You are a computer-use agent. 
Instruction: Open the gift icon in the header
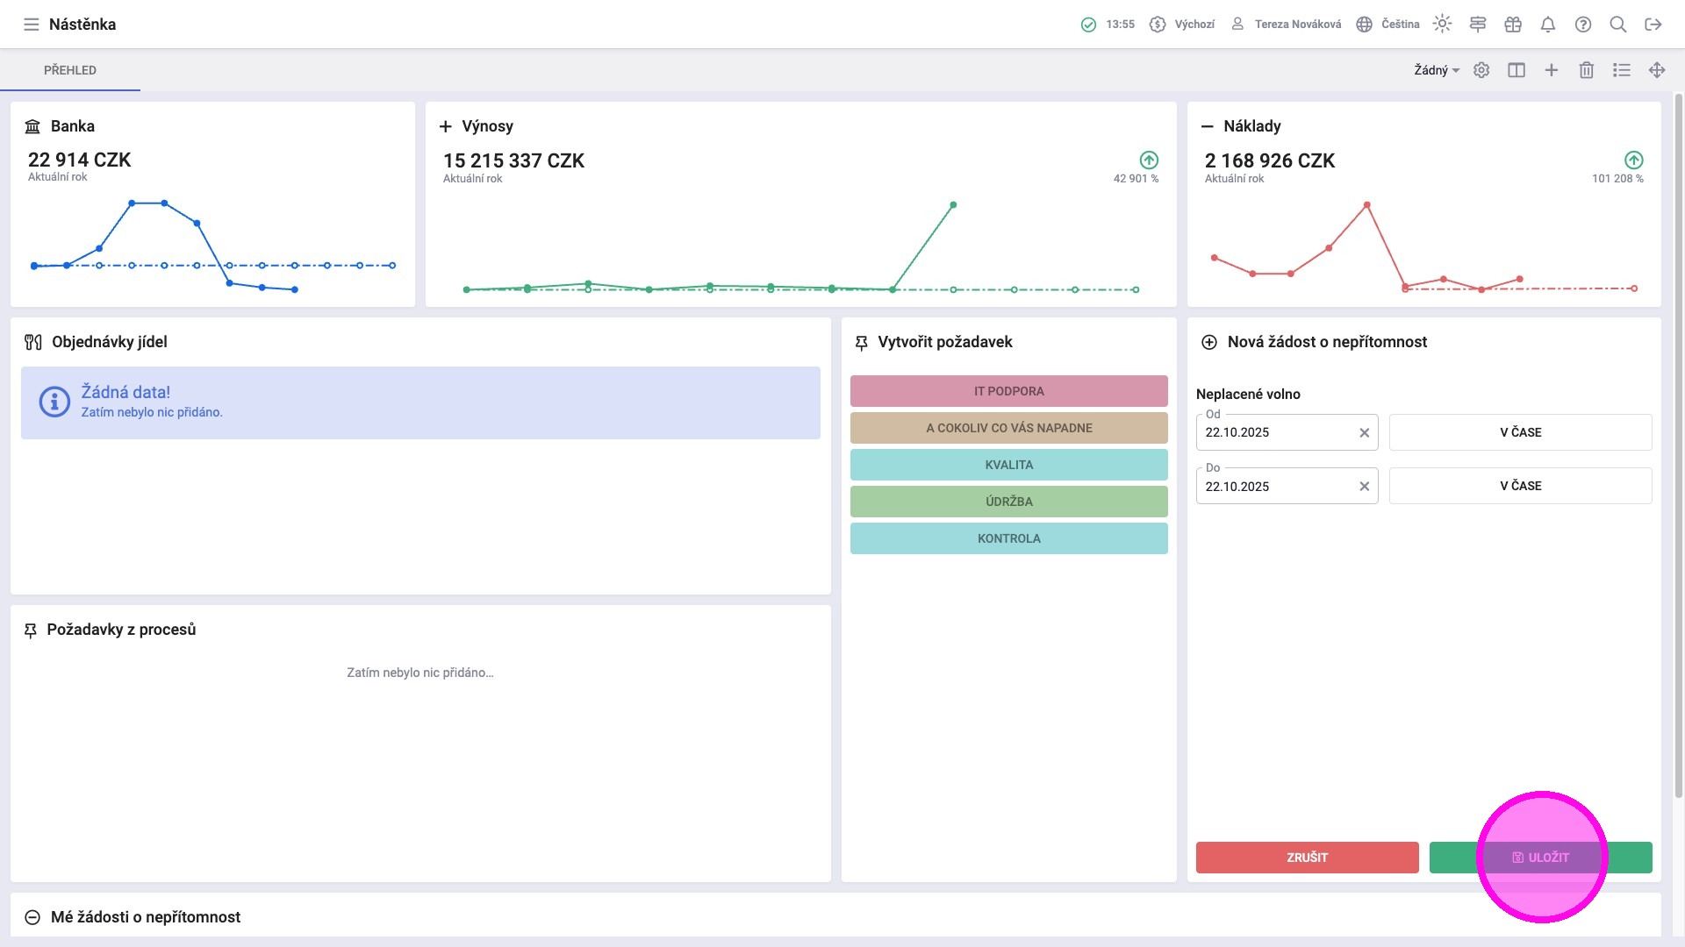pos(1513,25)
